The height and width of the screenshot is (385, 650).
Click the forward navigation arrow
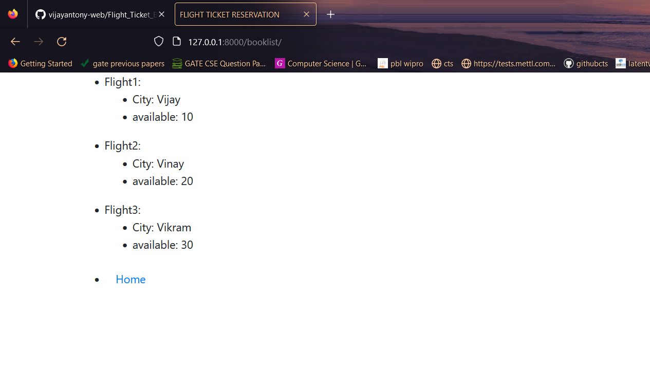point(38,41)
